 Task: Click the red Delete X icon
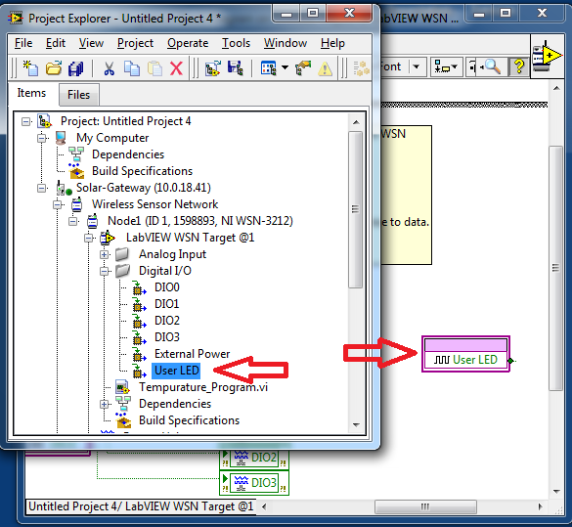pos(177,68)
